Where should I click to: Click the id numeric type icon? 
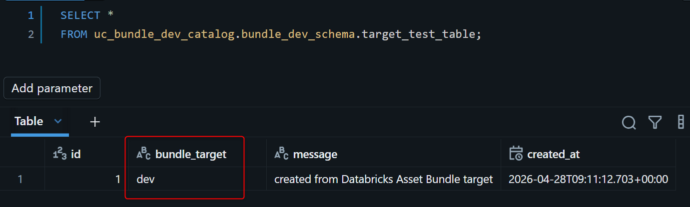(x=59, y=155)
